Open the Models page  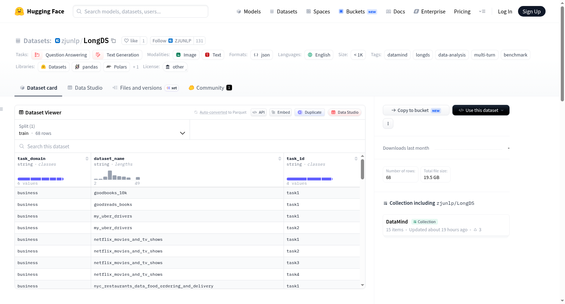249,11
